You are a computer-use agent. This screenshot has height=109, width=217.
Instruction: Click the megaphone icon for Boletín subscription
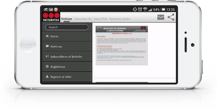(x=47, y=56)
